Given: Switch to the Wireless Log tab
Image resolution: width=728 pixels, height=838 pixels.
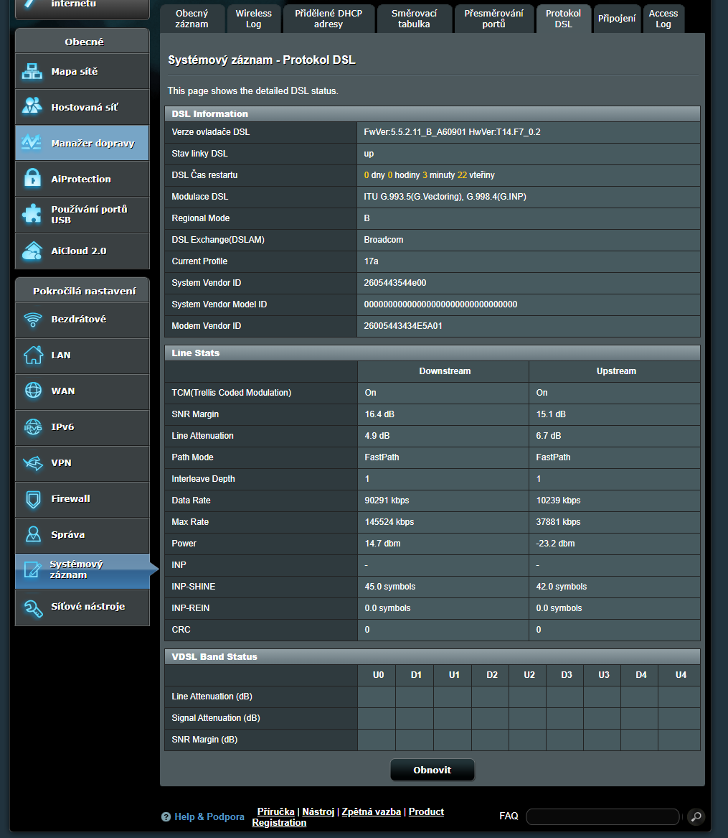Looking at the screenshot, I should pyautogui.click(x=254, y=19).
